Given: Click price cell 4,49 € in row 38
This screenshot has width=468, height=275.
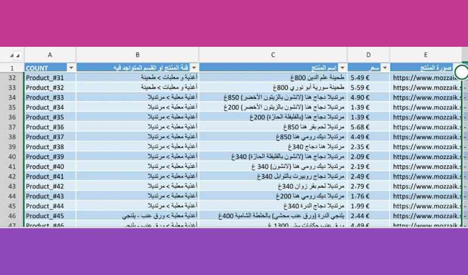Looking at the screenshot, I should point(369,137).
